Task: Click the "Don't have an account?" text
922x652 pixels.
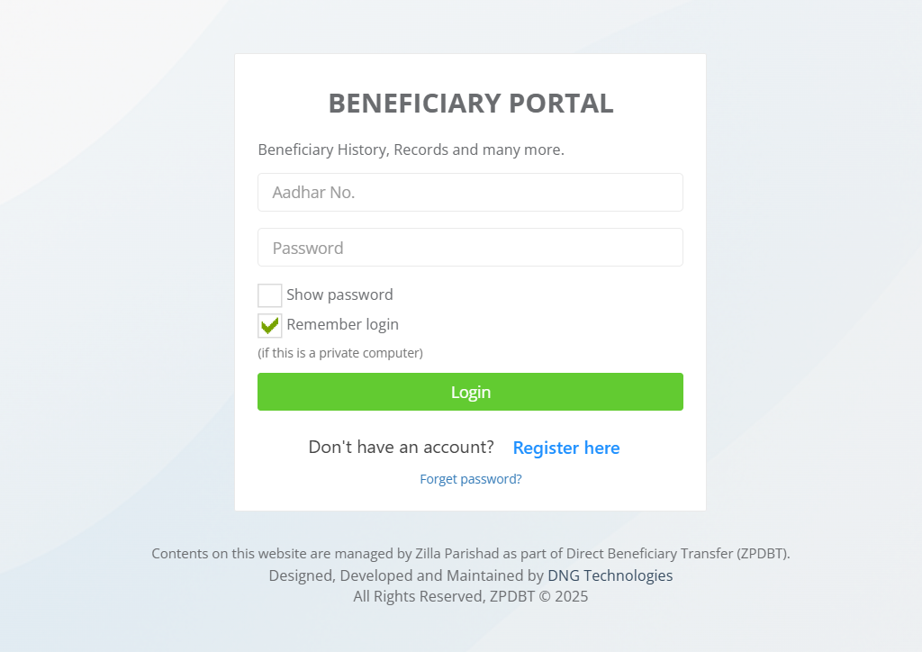Action: pos(401,447)
